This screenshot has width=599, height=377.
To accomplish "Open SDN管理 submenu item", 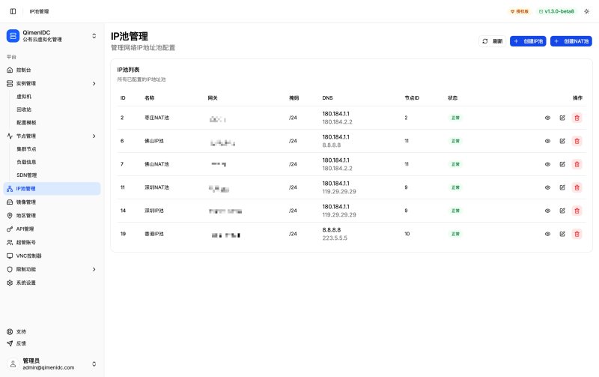I will click(x=27, y=175).
